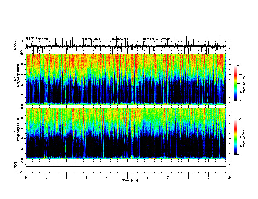Click the ch.2 color bar log(PSD) unit label
The image size is (258, 199).
click(x=244, y=139)
